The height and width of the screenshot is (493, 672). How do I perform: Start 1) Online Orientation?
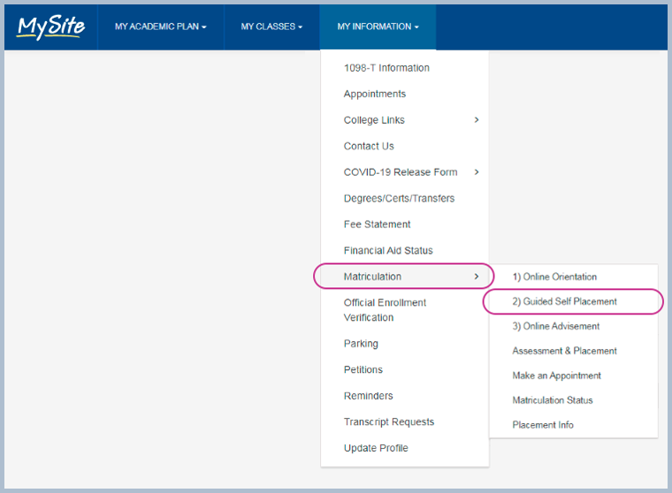pyautogui.click(x=554, y=277)
